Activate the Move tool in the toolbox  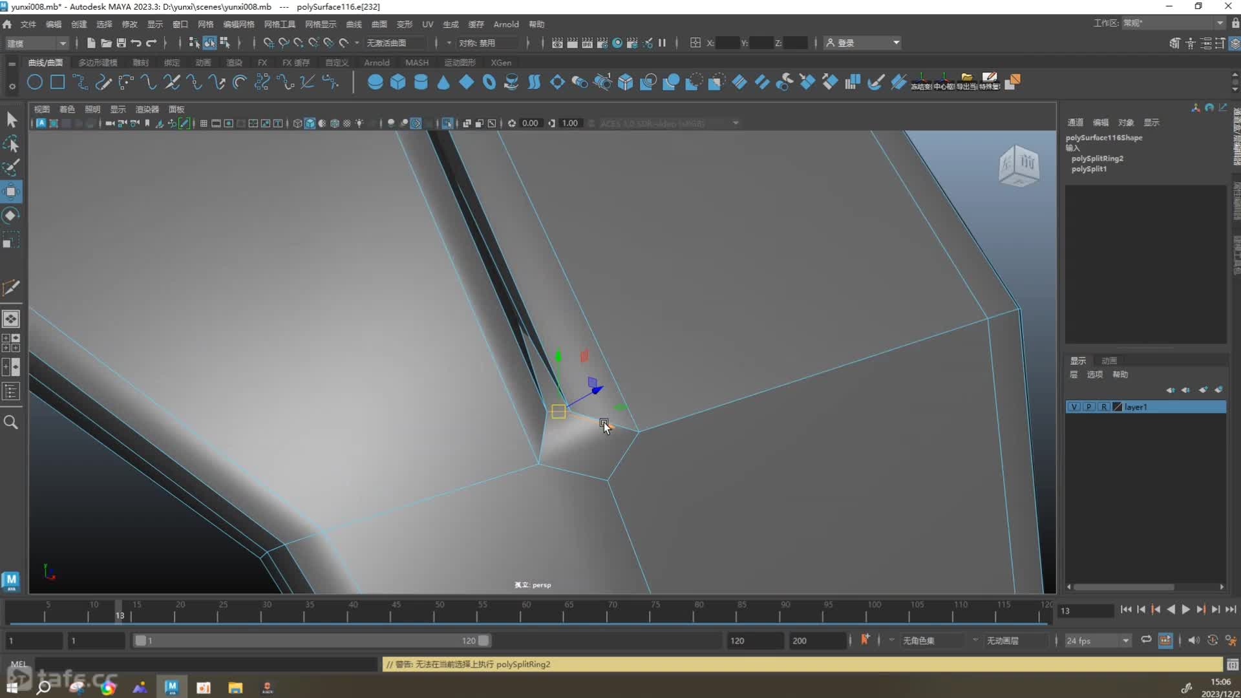(11, 191)
